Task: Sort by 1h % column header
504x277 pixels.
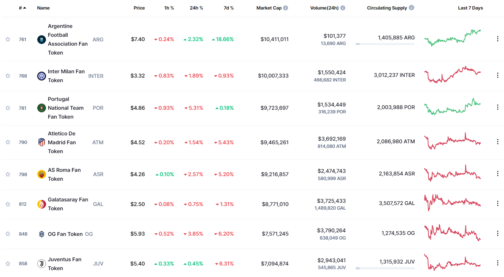Action: click(169, 8)
